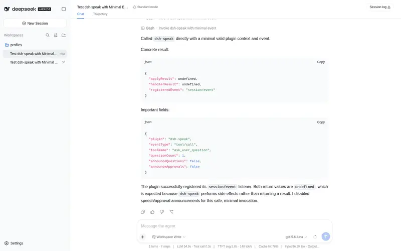Click the 'Important fields:' text
401x251 pixels.
pyautogui.click(x=155, y=109)
